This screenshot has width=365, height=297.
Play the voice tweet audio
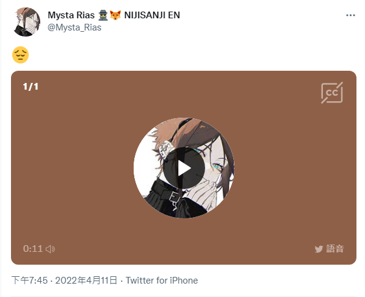click(184, 168)
